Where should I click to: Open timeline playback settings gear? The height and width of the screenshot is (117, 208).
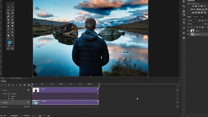click(x=20, y=85)
